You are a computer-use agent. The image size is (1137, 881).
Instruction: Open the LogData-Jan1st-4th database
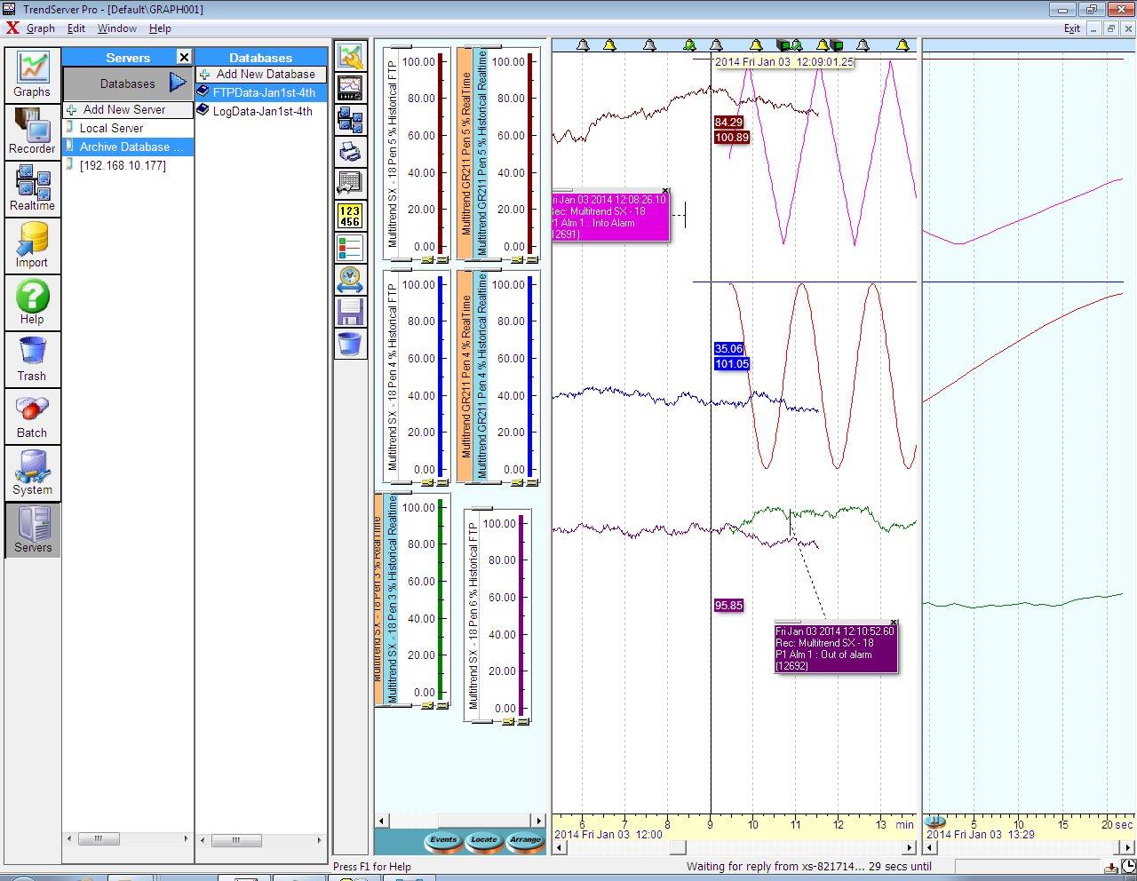[x=260, y=111]
